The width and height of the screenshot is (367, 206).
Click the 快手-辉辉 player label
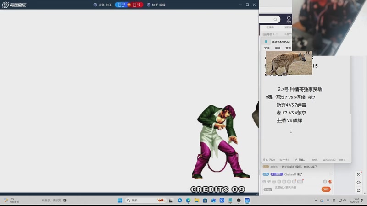(156, 5)
